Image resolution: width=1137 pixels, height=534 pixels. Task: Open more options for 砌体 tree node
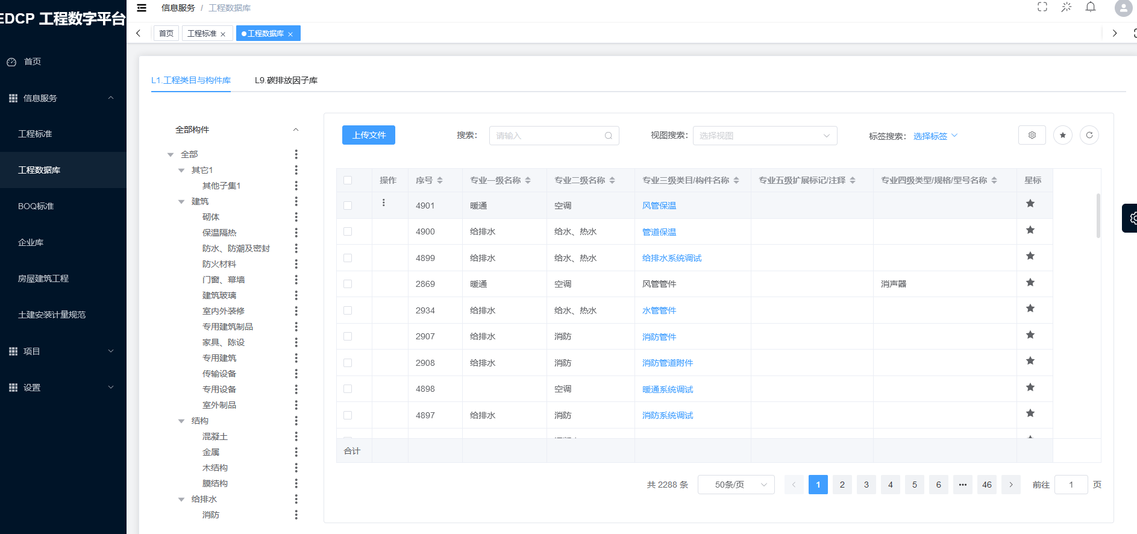(296, 217)
